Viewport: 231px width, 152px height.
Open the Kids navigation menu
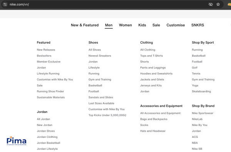pyautogui.click(x=142, y=25)
